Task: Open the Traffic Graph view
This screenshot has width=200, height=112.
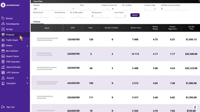Action: click(12, 40)
